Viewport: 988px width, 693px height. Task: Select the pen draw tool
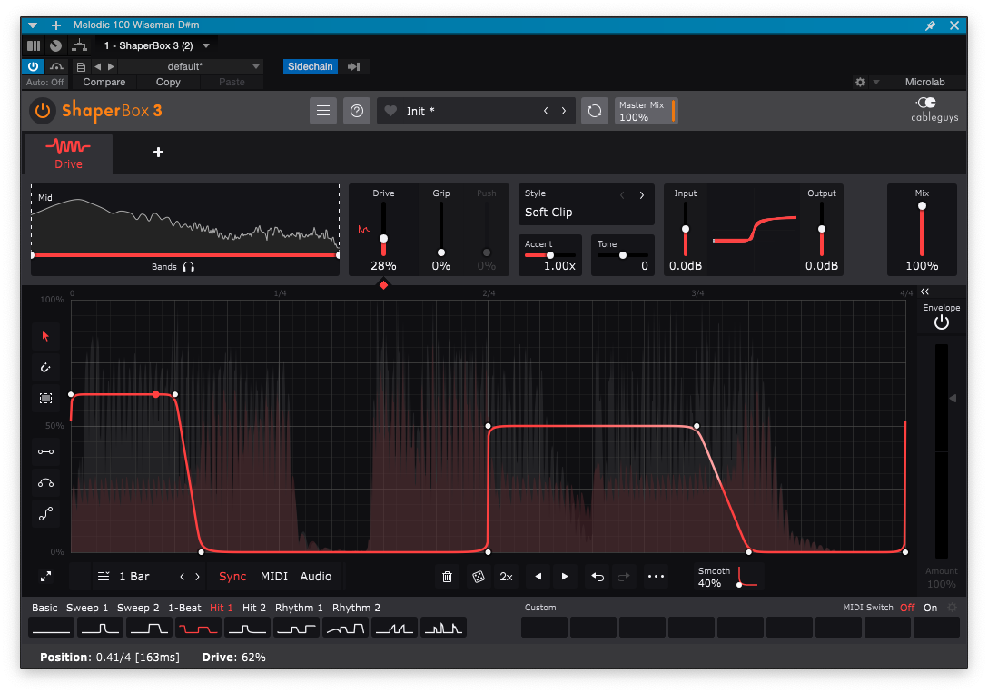click(x=45, y=367)
